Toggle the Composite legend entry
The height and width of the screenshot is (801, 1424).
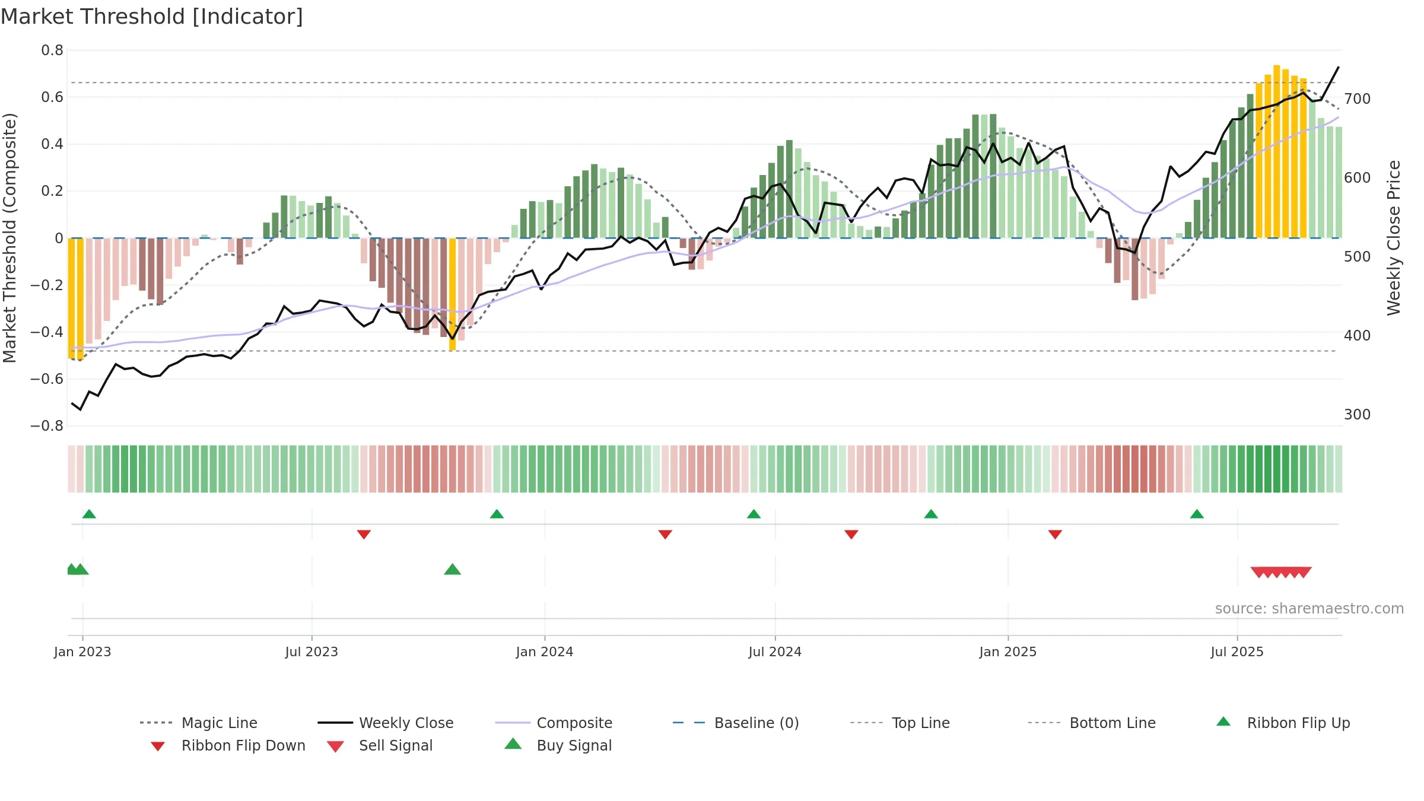[x=554, y=723]
